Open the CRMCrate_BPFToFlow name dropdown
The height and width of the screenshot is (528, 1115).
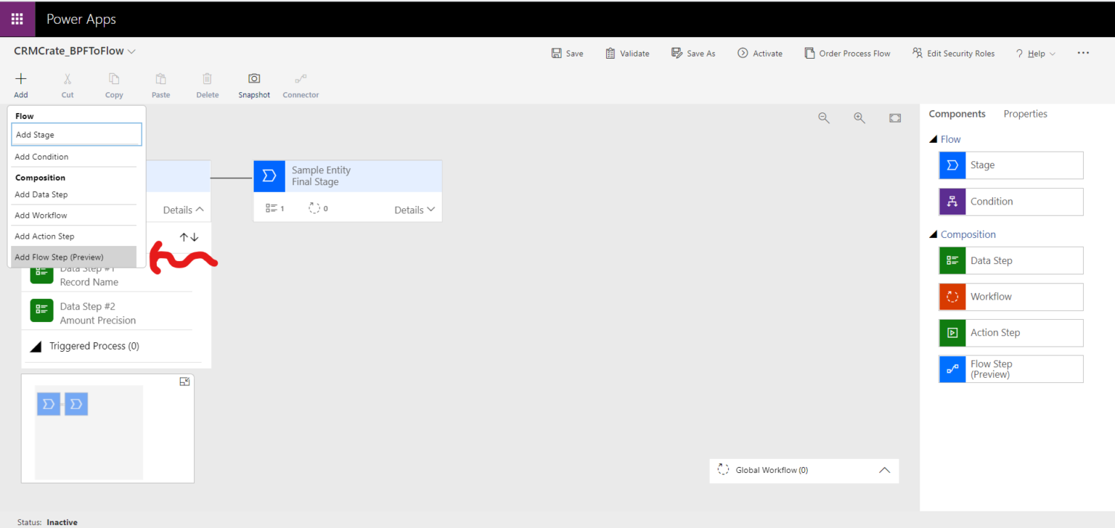(x=131, y=51)
